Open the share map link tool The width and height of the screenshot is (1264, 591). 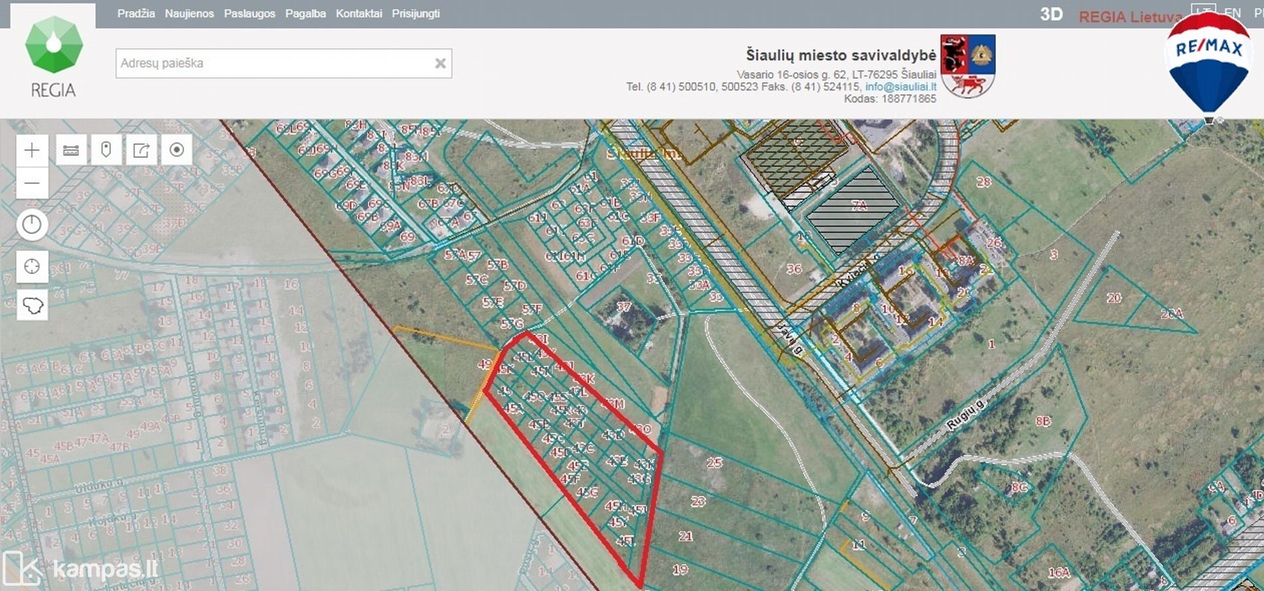pyautogui.click(x=141, y=150)
